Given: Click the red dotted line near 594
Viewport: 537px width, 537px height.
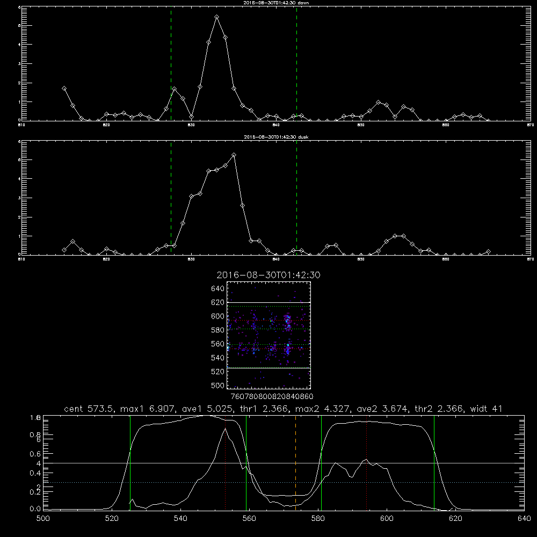Looking at the screenshot, I should [366, 463].
